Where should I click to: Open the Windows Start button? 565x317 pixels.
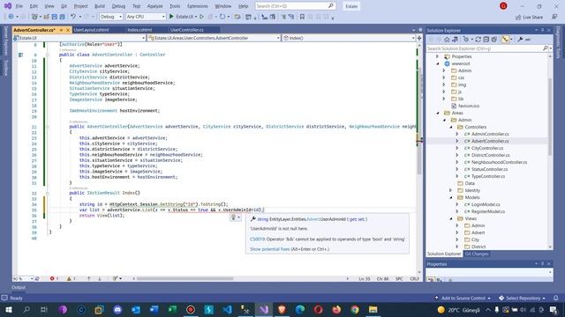click(8, 309)
